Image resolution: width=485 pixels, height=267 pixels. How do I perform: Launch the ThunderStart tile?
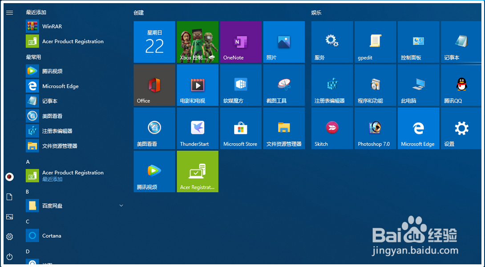[x=198, y=129]
